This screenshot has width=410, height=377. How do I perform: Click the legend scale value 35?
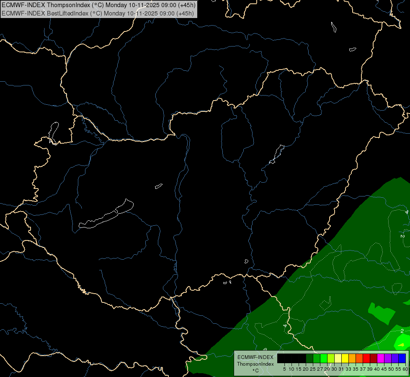click(356, 369)
